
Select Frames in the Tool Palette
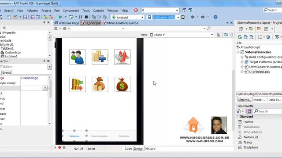(x=248, y=122)
